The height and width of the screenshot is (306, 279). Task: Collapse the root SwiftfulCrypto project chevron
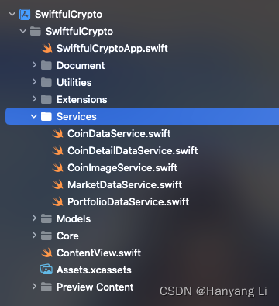tap(12, 14)
